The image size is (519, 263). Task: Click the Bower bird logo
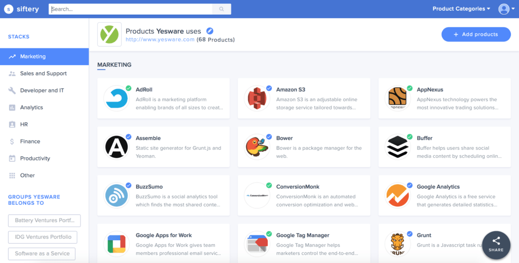coord(256,147)
